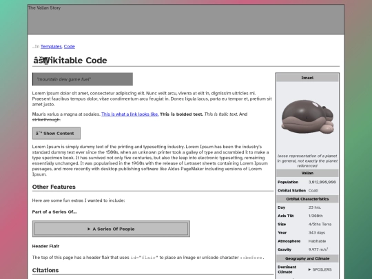Image resolution: width=372 pixels, height=279 pixels.
Task: Click the 'Orbital Characteristics' infobox header
Action: 307,199
